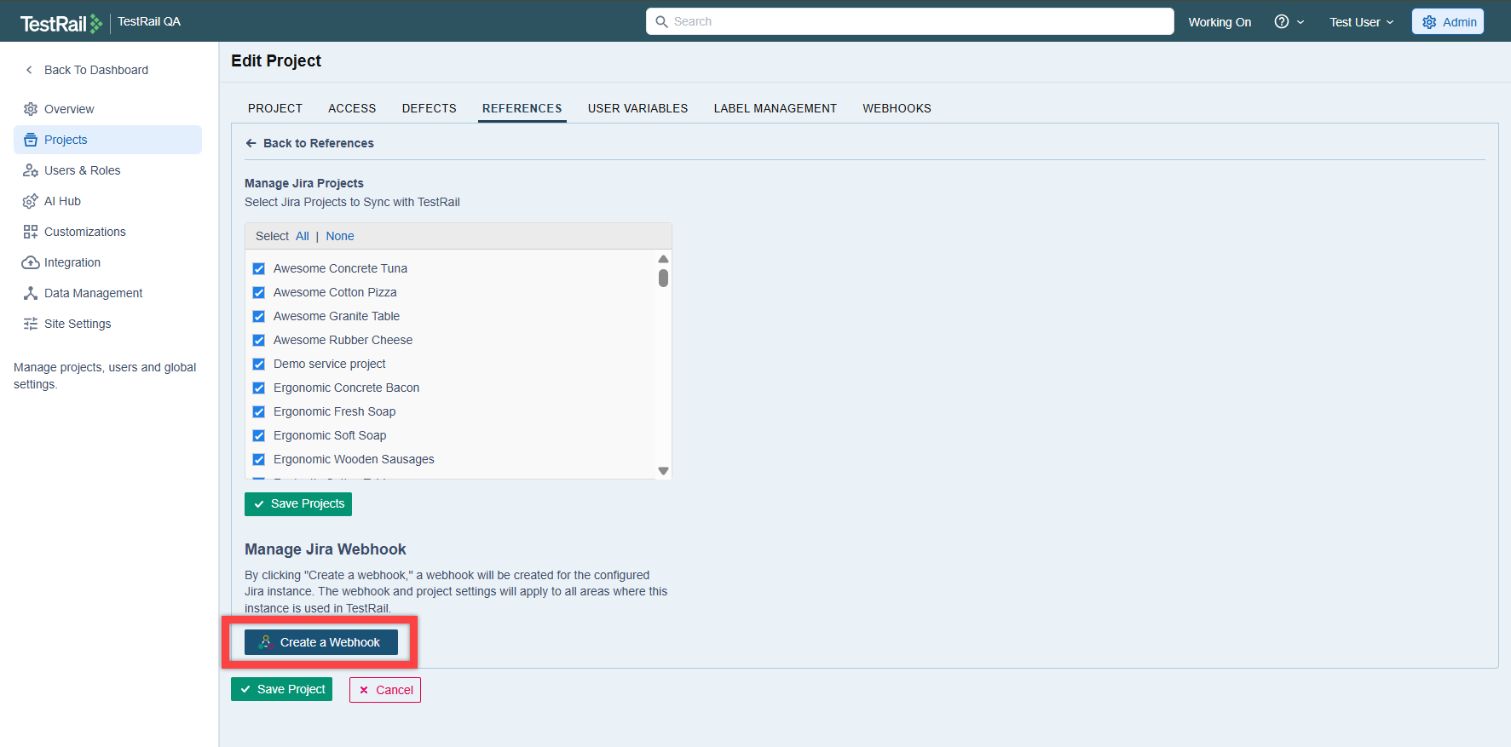Click the Admin button
The height and width of the screenshot is (747, 1511).
click(1448, 22)
